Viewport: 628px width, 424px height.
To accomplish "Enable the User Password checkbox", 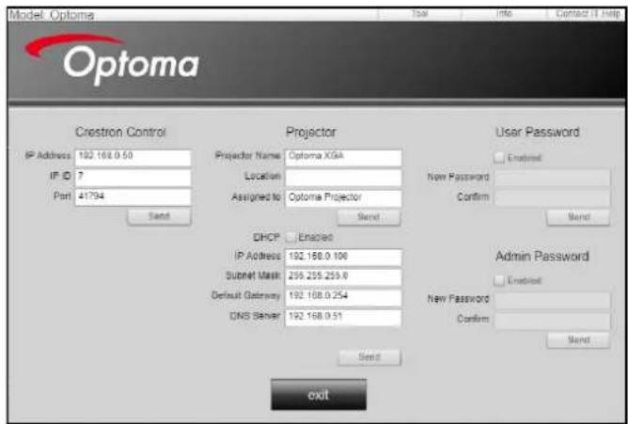I will tap(498, 158).
